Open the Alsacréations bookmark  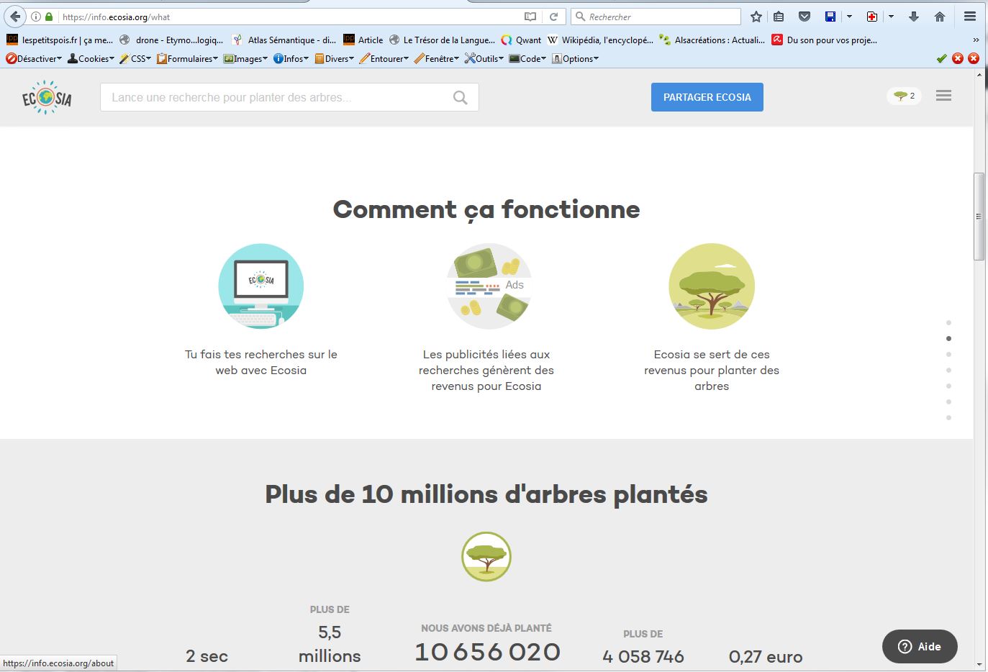(712, 40)
